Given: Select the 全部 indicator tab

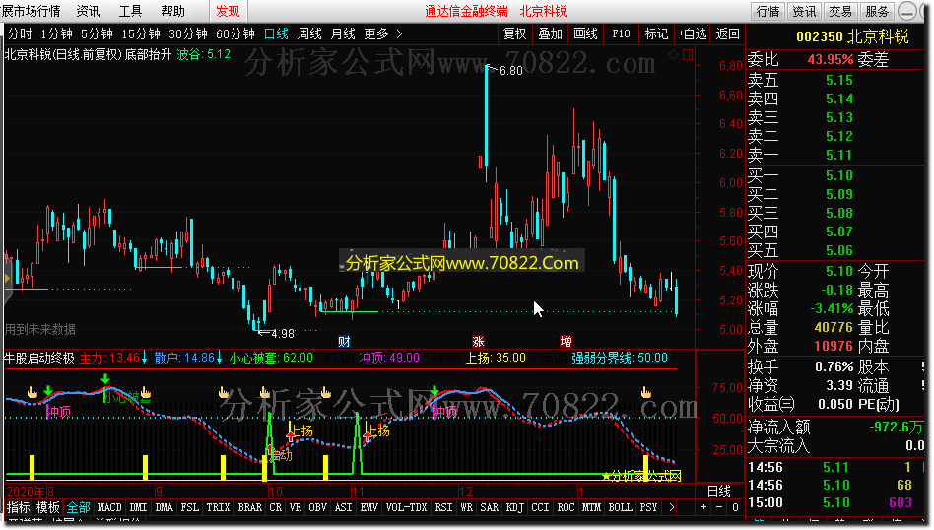Looking at the screenshot, I should pos(78,507).
